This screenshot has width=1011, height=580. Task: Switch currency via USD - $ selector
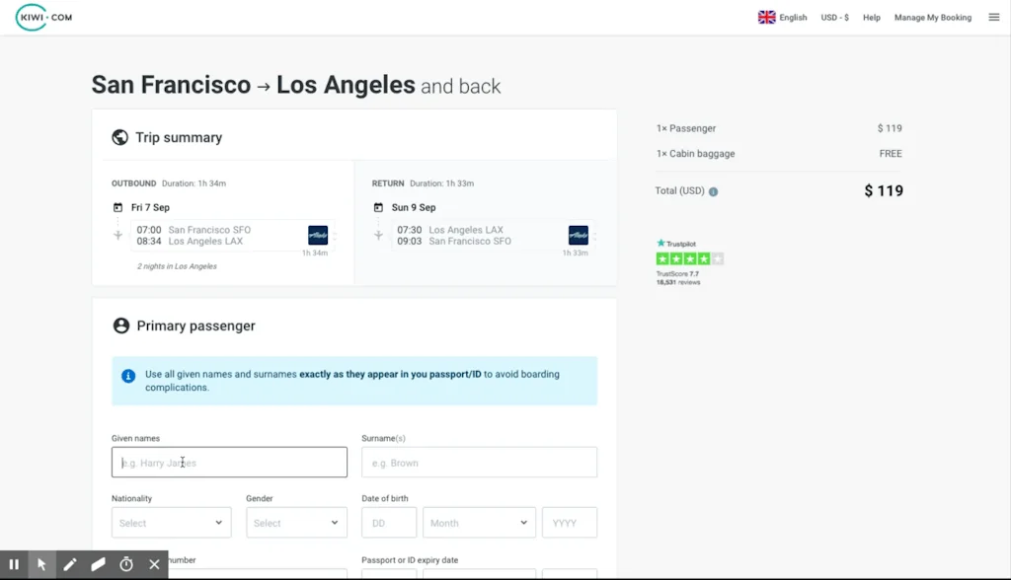pos(834,17)
